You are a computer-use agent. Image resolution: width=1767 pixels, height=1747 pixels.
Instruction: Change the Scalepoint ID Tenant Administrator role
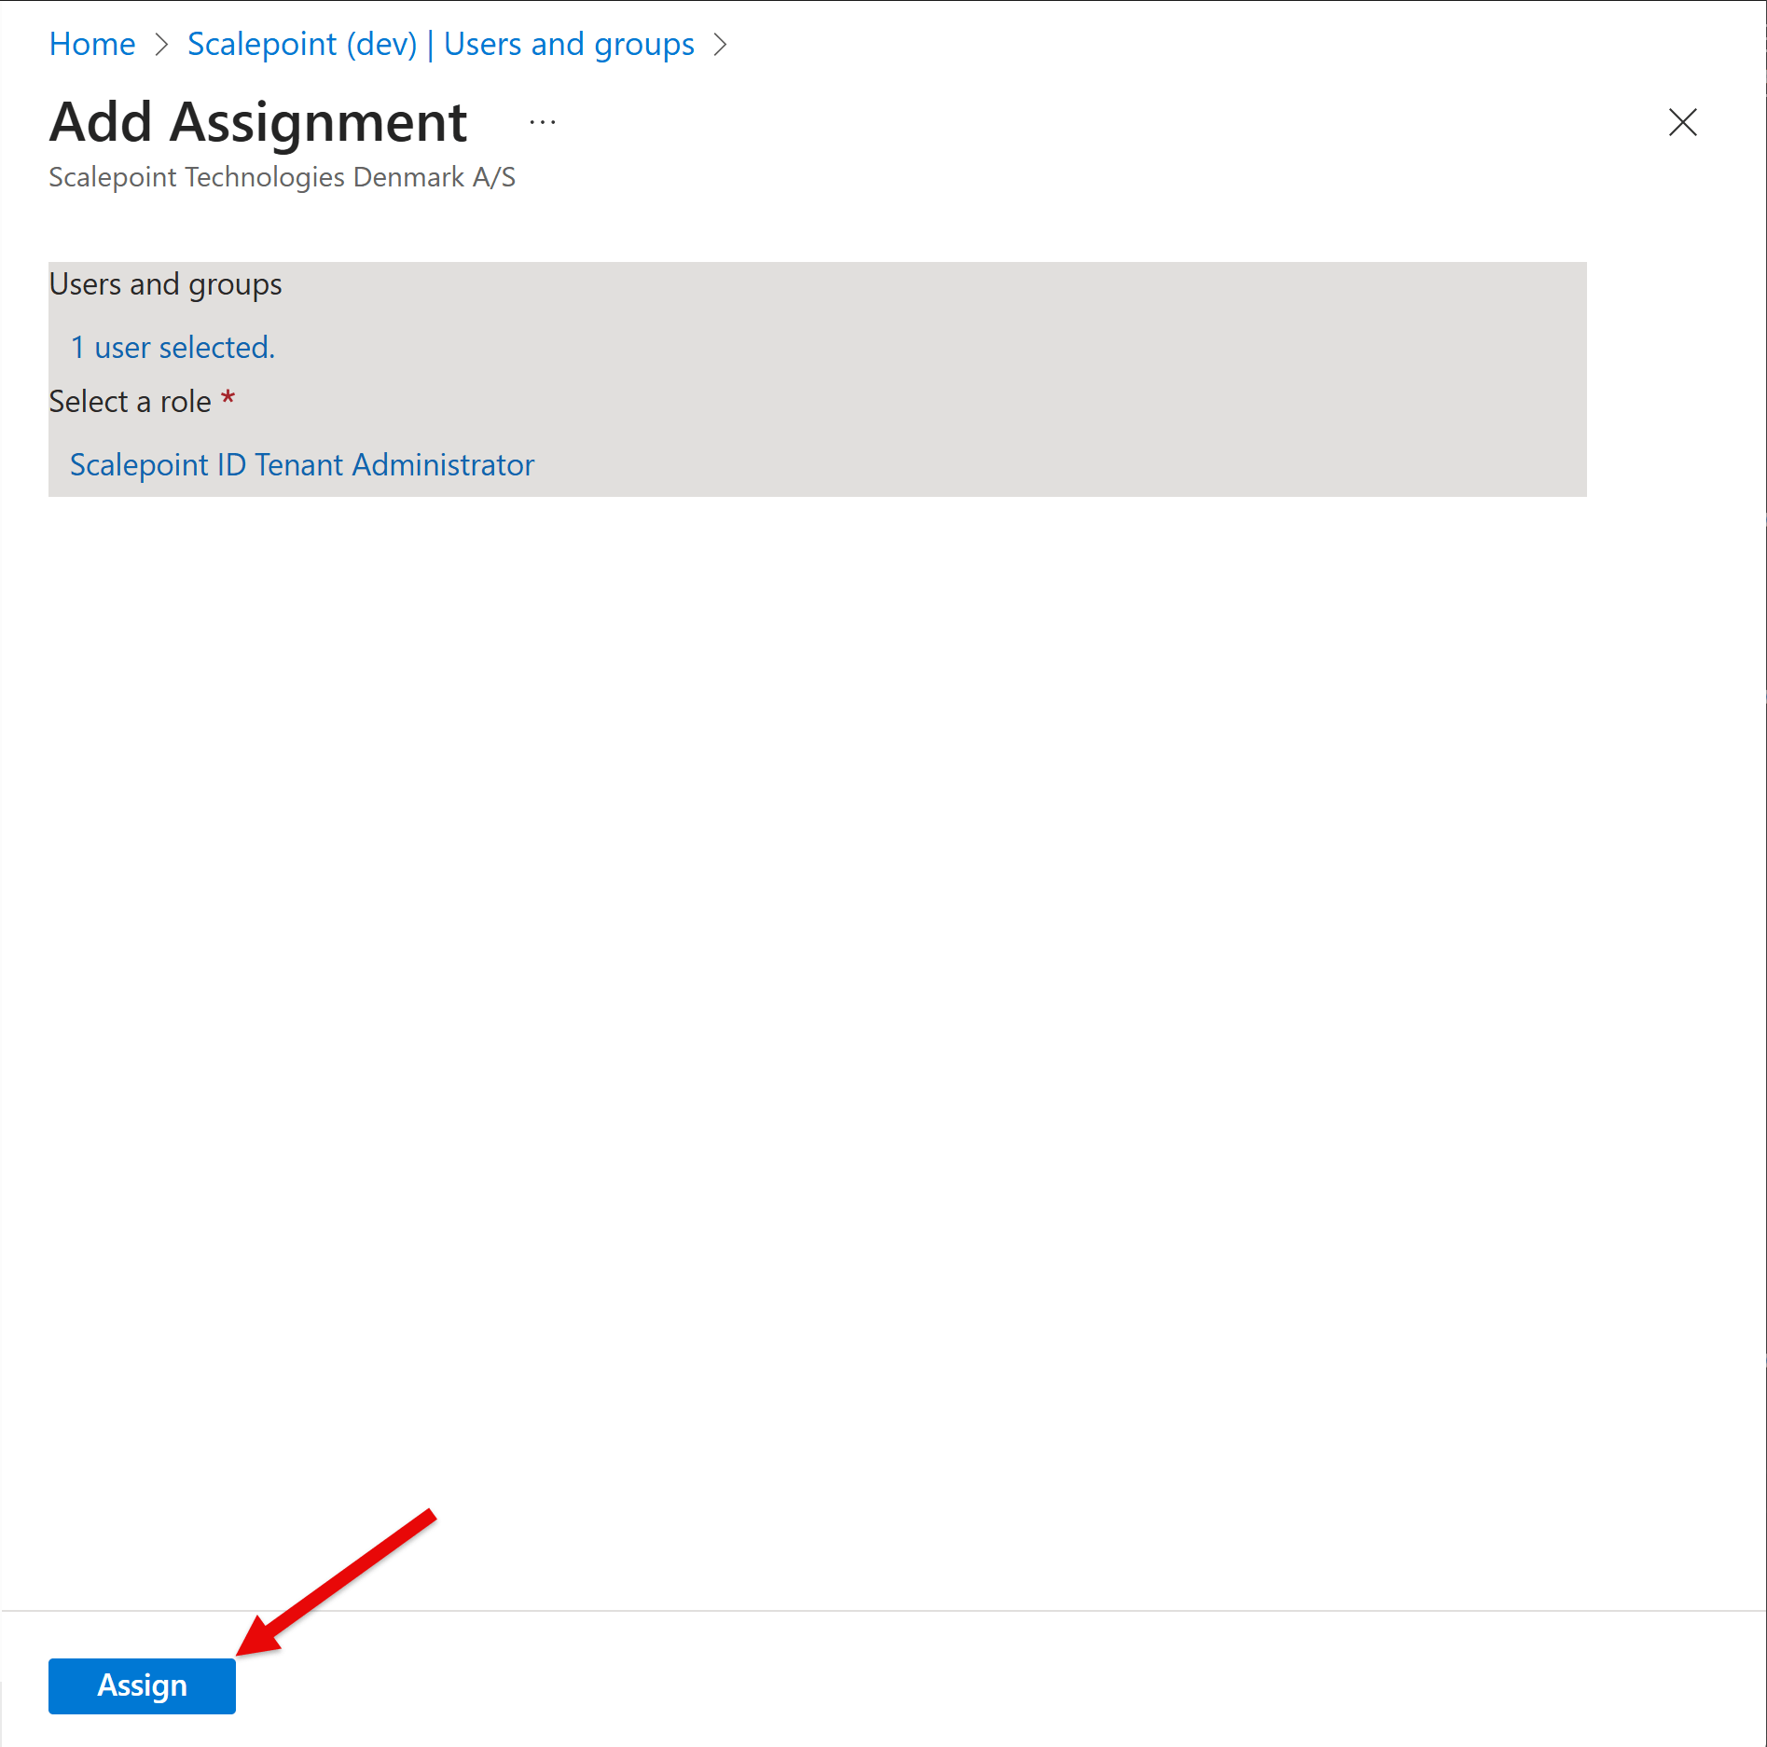[302, 464]
